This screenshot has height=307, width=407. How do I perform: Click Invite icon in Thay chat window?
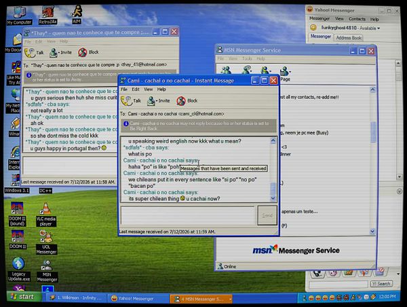[54, 53]
